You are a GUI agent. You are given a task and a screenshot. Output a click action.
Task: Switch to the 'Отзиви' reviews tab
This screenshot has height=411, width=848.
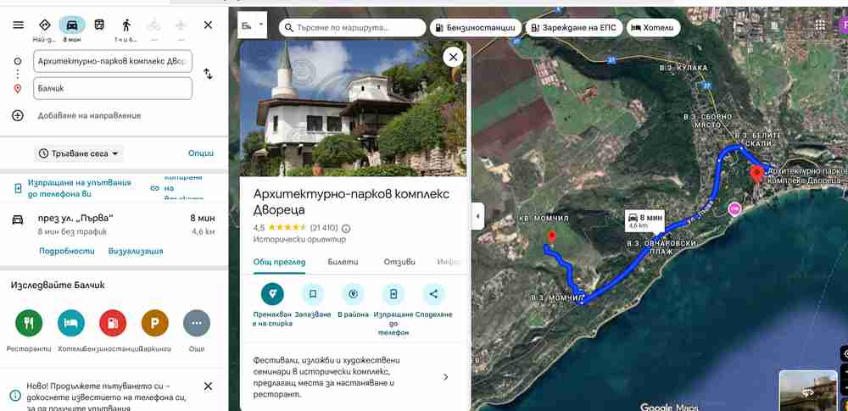tap(399, 262)
